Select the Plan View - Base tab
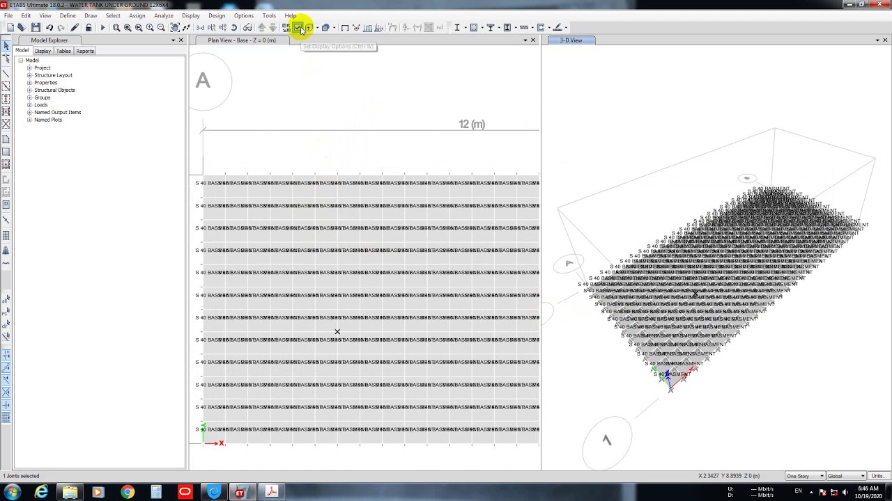The width and height of the screenshot is (892, 501). pyautogui.click(x=242, y=40)
